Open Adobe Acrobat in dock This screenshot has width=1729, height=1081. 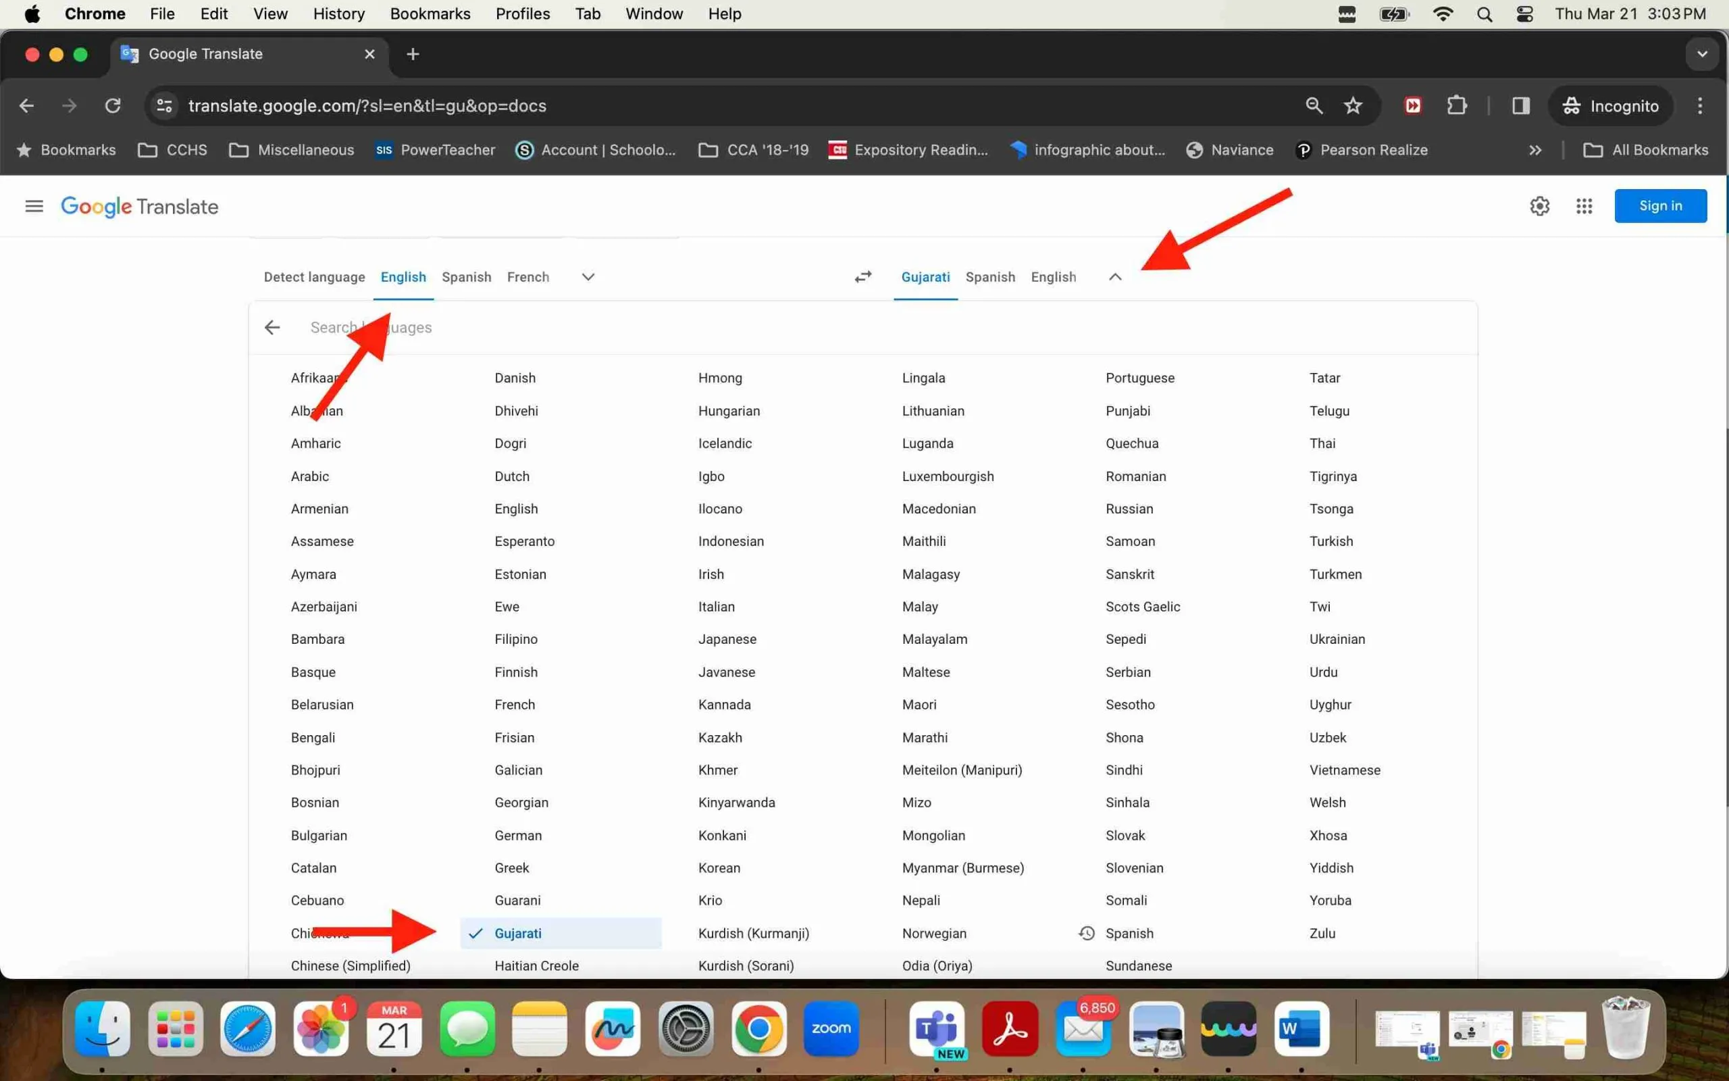[1010, 1029]
